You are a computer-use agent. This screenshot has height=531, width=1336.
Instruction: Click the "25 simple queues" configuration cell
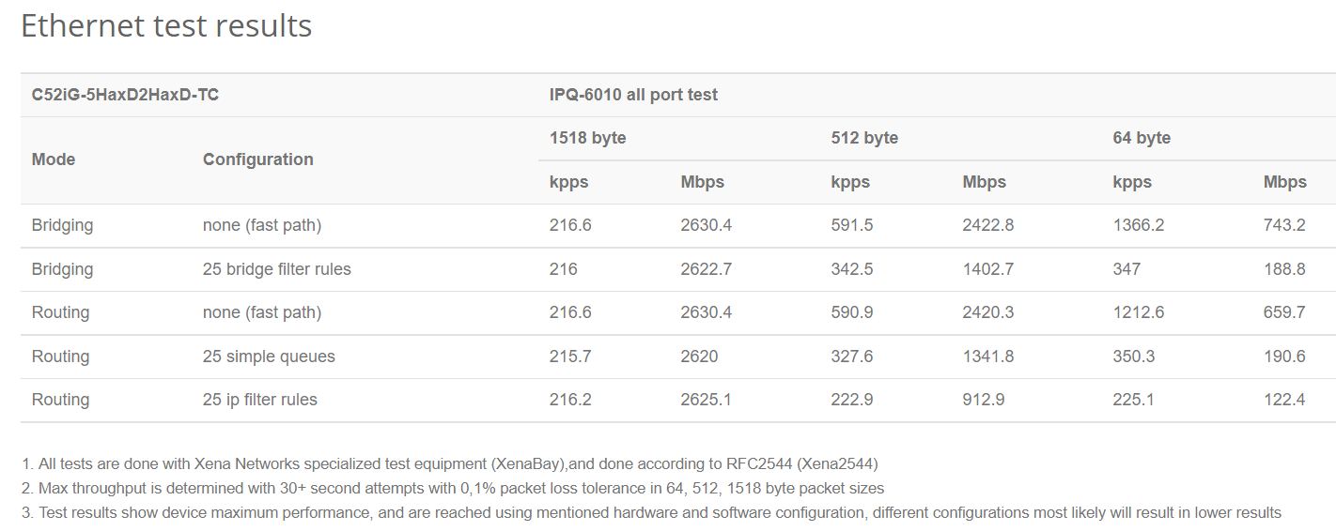pos(269,357)
